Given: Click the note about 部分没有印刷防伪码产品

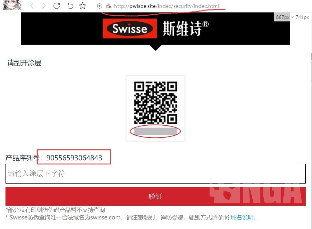Looking at the screenshot, I should tap(55, 210).
